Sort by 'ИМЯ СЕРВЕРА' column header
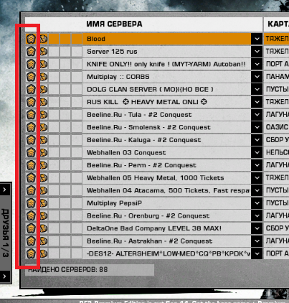Screen dimensions: 289x303 coord(114,24)
